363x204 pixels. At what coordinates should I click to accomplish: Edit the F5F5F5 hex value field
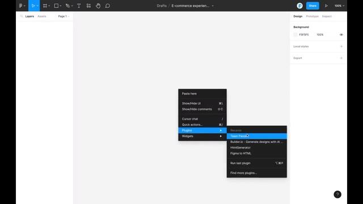(x=304, y=35)
